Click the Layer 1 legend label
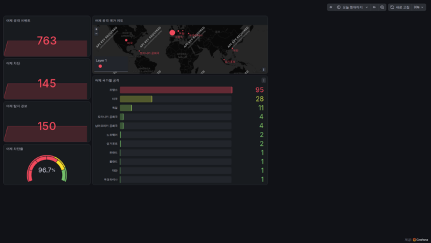This screenshot has height=243, width=431. pos(101,60)
